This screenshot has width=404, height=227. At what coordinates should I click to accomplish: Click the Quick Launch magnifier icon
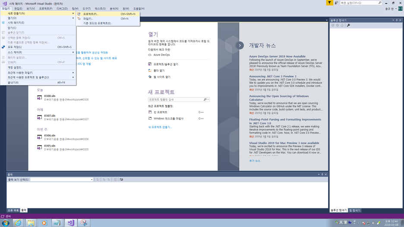[380, 3]
